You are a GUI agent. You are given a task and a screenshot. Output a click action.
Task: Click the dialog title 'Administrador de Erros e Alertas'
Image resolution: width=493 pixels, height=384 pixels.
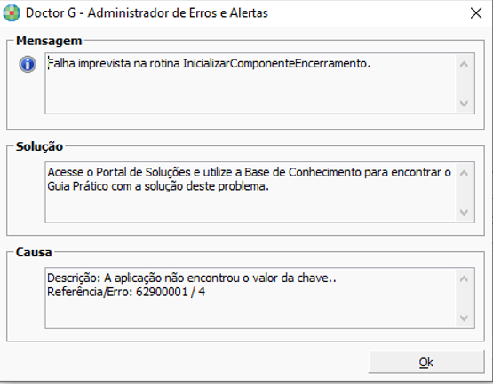[178, 13]
